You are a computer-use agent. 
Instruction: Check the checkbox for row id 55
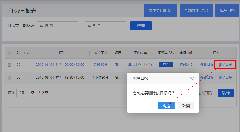[9, 65]
